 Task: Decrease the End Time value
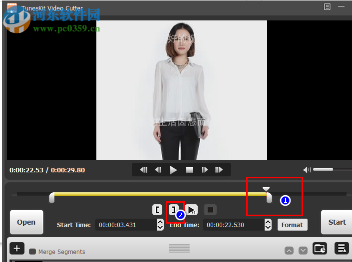coord(268,228)
